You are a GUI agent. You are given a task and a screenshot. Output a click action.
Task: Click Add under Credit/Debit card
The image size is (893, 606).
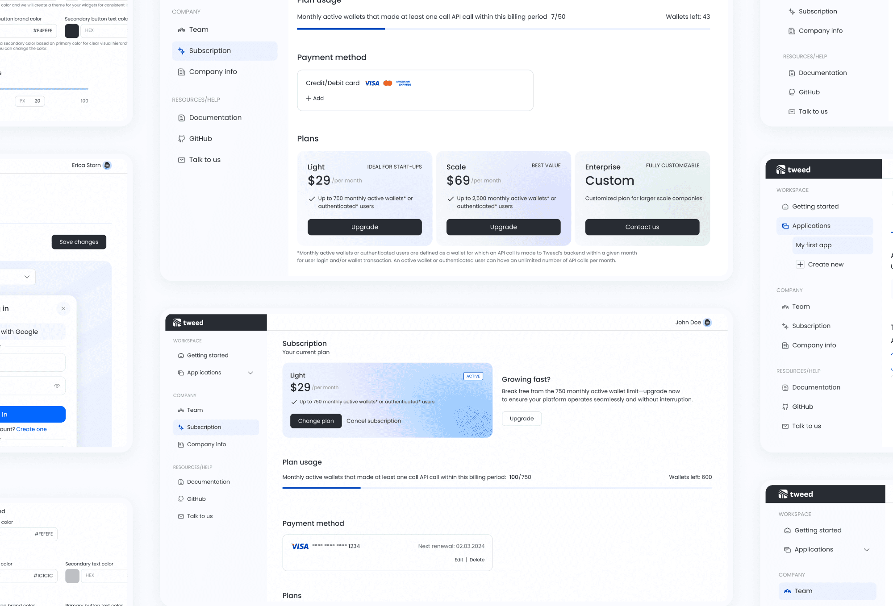click(x=315, y=98)
